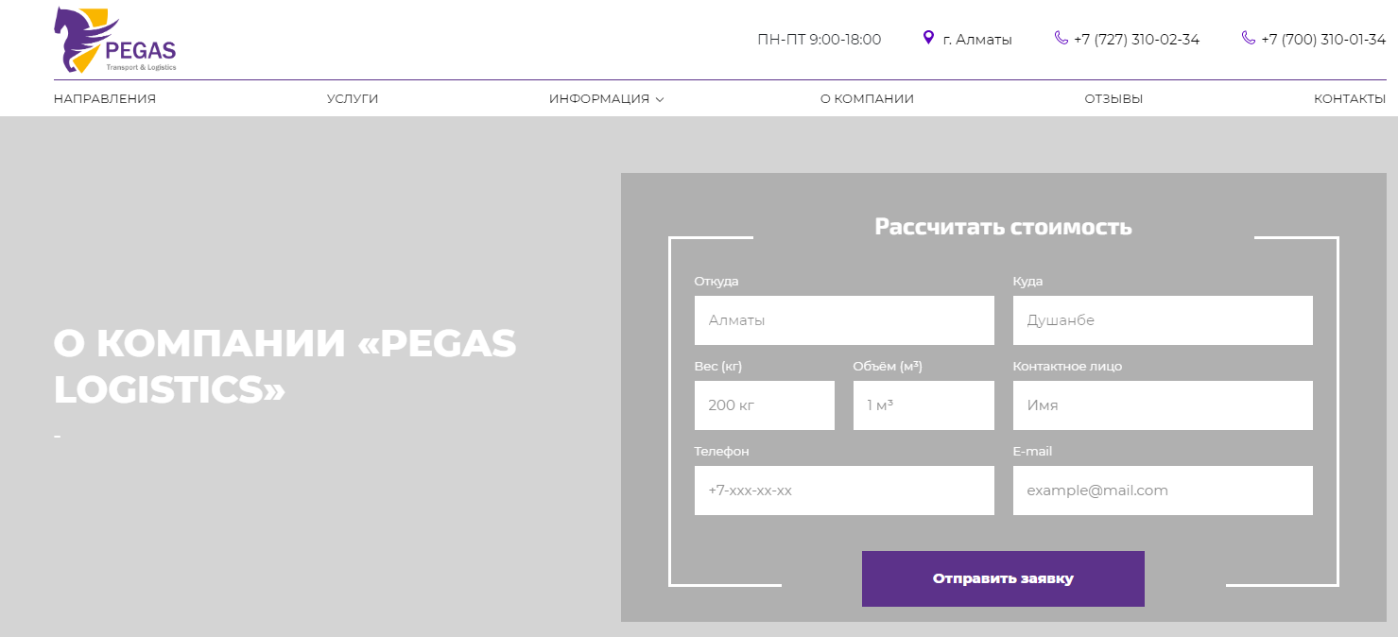Click the г. Алматы city text
The height and width of the screenshot is (637, 1398).
point(977,40)
